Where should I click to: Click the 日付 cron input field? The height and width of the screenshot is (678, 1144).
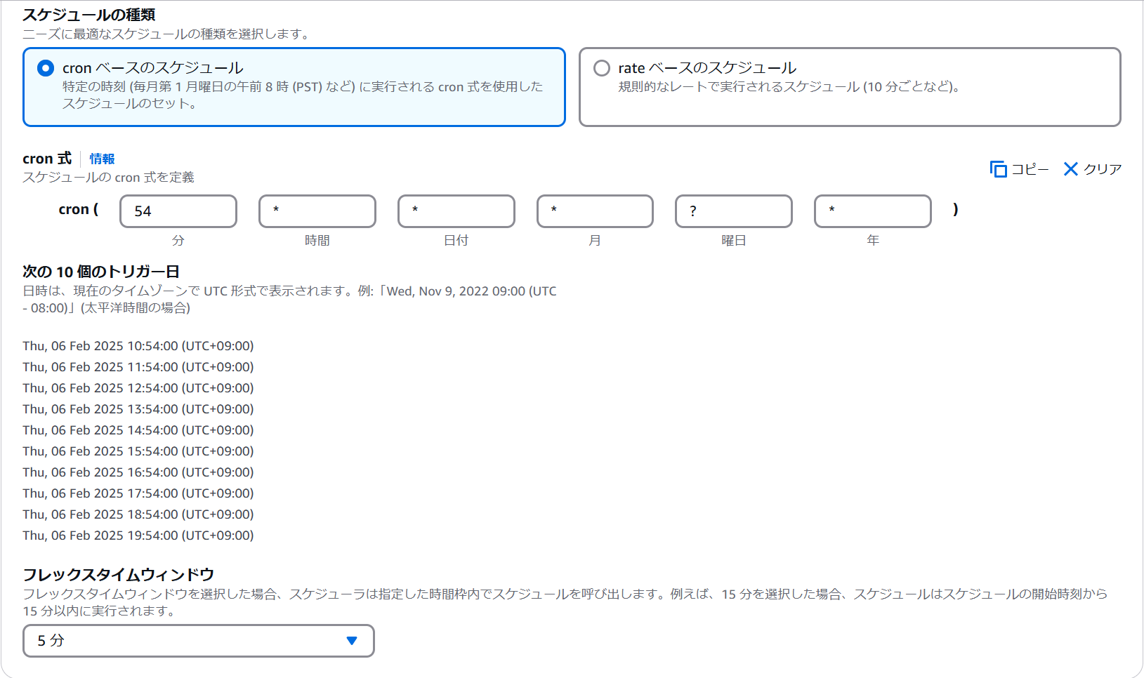tap(456, 211)
